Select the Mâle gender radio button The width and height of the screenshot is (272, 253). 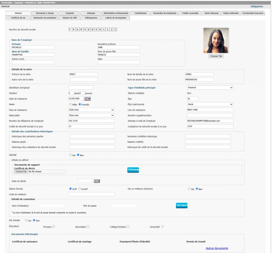tap(70, 104)
